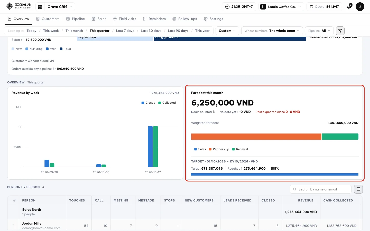Viewport: 370px width, 231px height.
Task: Click the Field visits pin icon
Action: coord(115,19)
